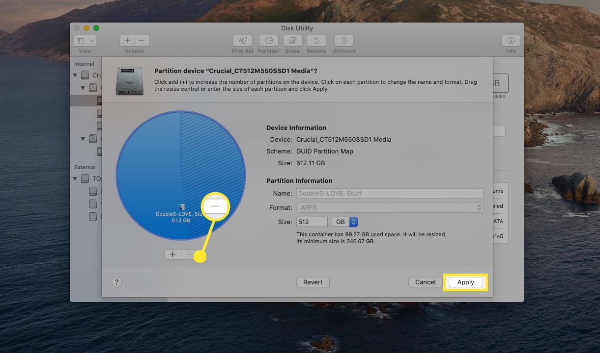The height and width of the screenshot is (353, 600).
Task: Collapse the first Internal disk tree item
Action: tap(75, 76)
